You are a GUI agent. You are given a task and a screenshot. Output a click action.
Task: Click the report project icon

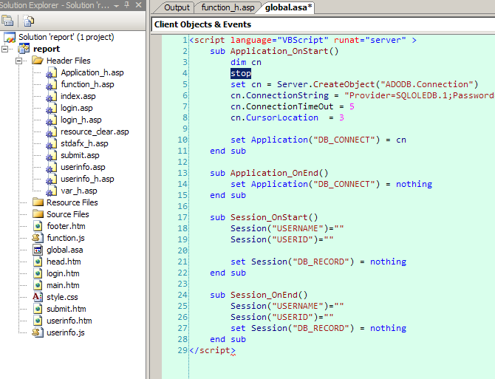click(x=24, y=49)
